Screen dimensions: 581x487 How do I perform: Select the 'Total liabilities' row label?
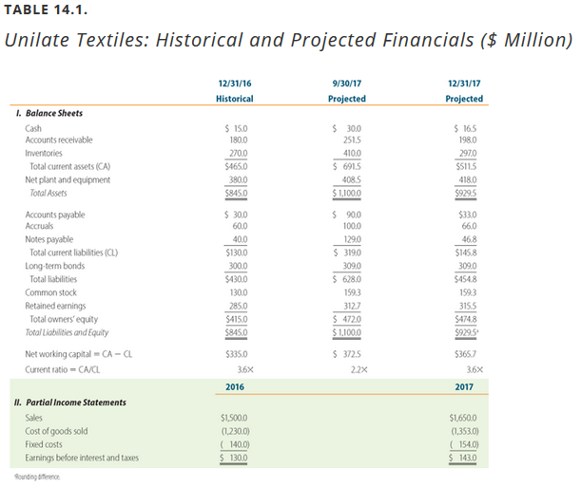click(x=53, y=279)
